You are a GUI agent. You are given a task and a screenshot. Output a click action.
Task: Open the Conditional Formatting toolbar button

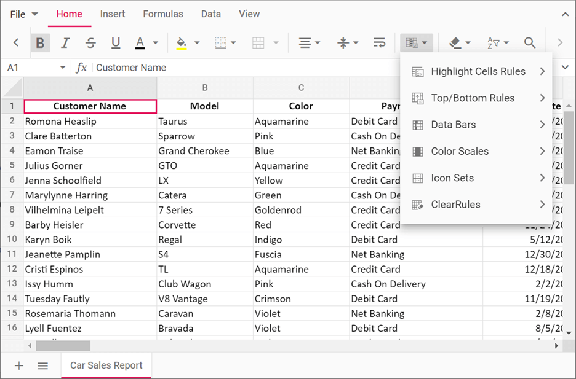[417, 42]
